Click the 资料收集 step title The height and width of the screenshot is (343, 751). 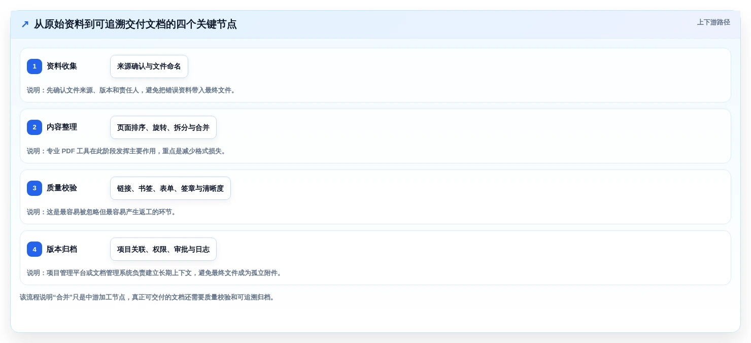pyautogui.click(x=62, y=66)
